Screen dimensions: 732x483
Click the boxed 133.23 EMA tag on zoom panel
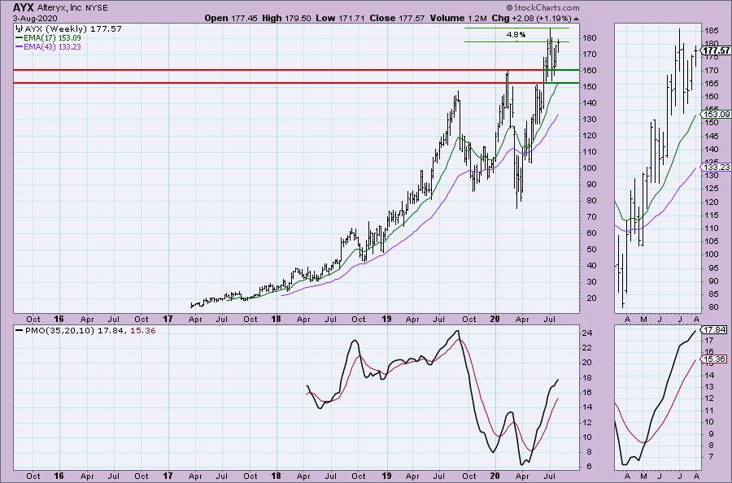point(716,167)
